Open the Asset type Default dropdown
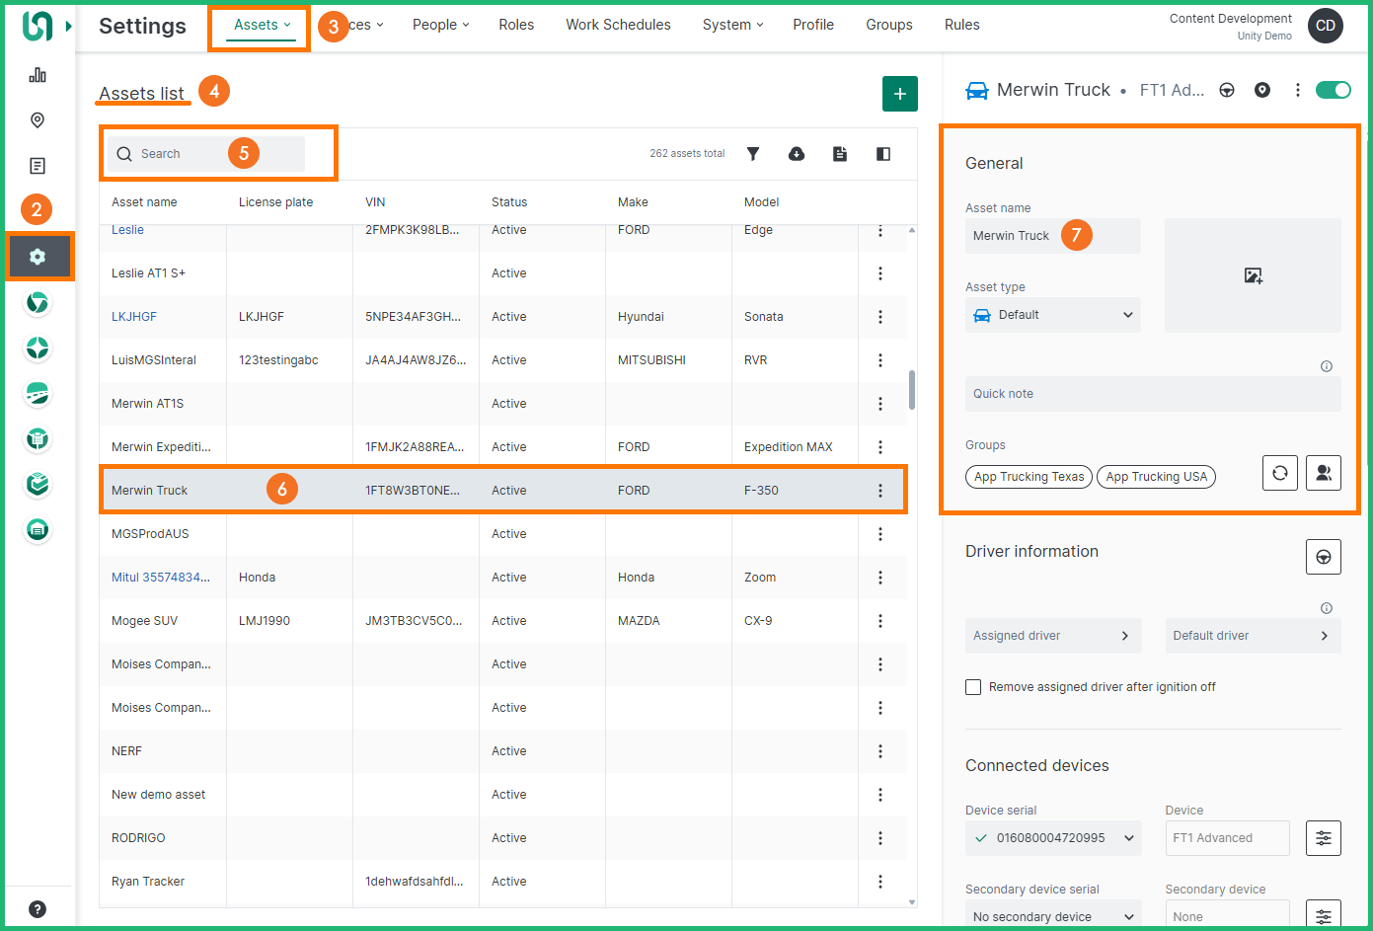This screenshot has width=1373, height=931. point(1052,315)
